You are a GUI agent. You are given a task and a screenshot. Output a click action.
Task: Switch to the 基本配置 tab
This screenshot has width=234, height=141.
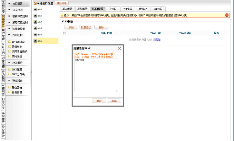click(68, 8)
